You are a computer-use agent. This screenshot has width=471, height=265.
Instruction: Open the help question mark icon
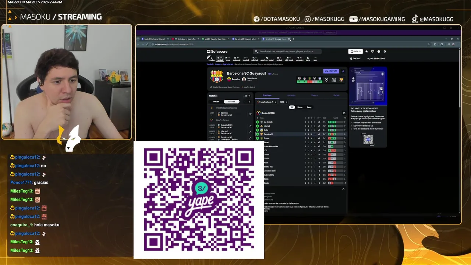coord(379,52)
